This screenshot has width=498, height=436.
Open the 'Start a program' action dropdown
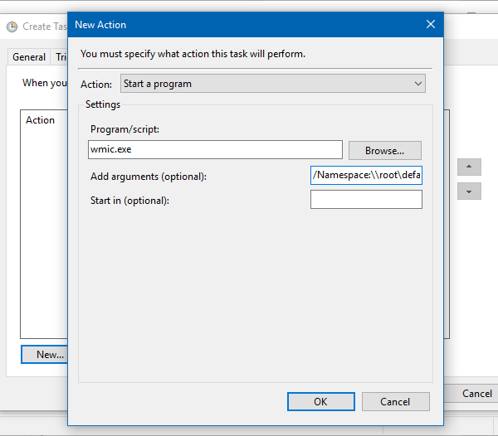point(273,84)
